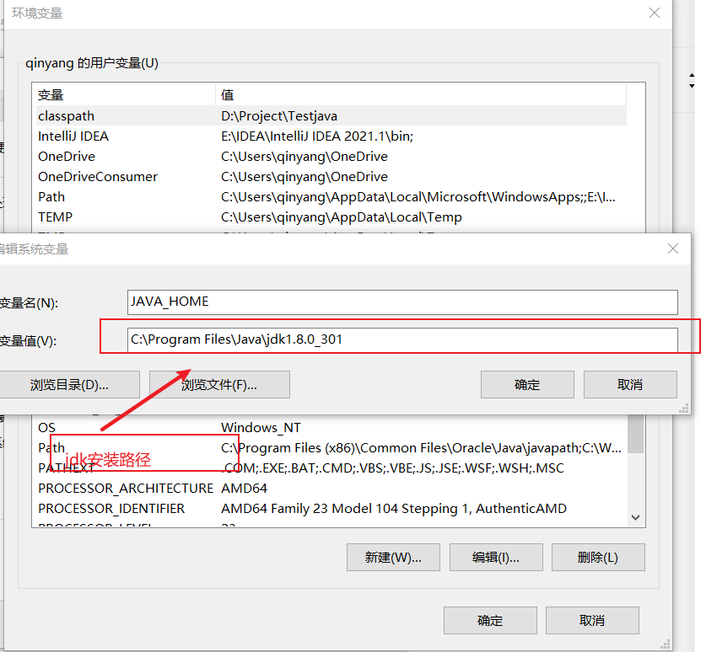Screen dimensions: 706x652
Task: Click 取消 at the bottom of 环境变量 dialog
Action: click(592, 620)
